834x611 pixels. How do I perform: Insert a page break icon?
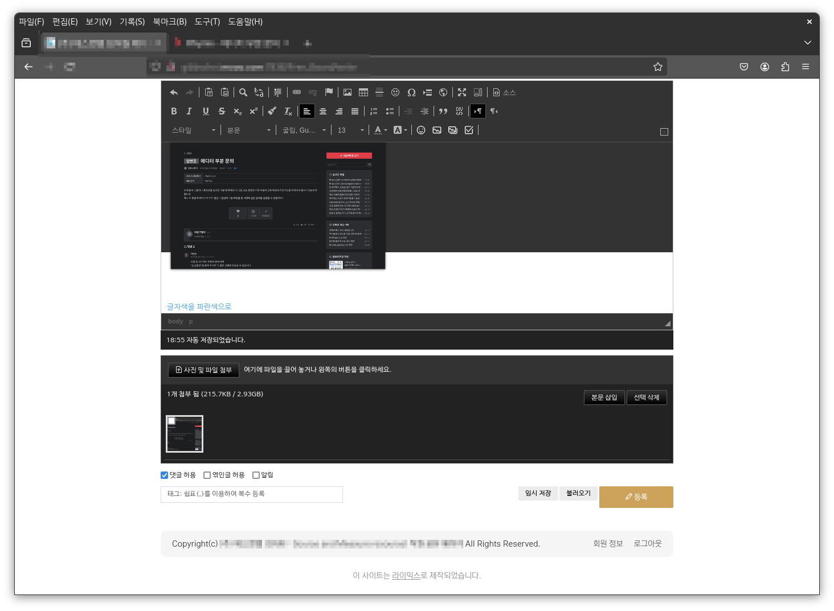(x=427, y=92)
